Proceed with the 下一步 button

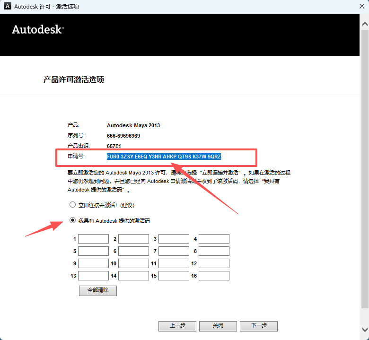(259, 326)
